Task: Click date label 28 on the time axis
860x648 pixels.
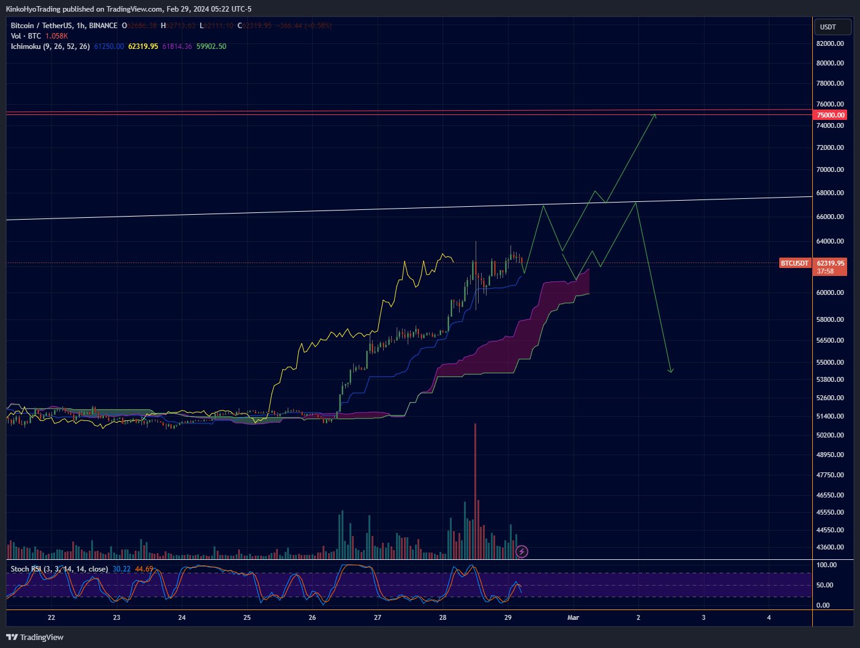Action: tap(443, 617)
